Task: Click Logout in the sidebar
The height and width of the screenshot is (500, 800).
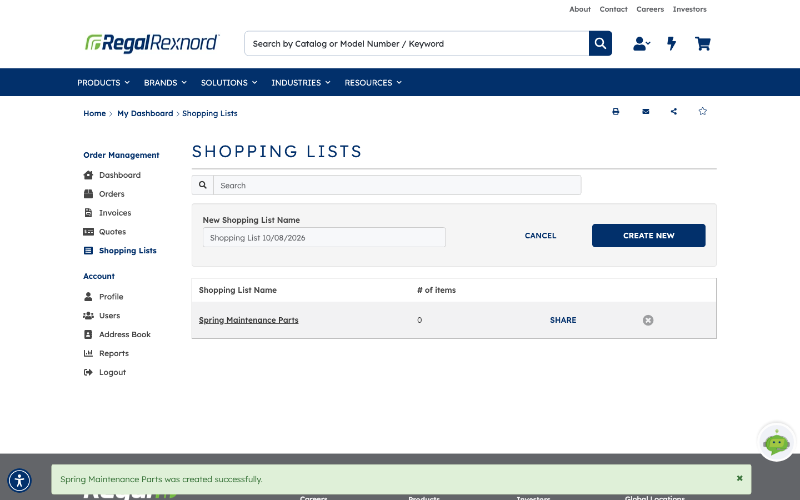Action: tap(104, 372)
